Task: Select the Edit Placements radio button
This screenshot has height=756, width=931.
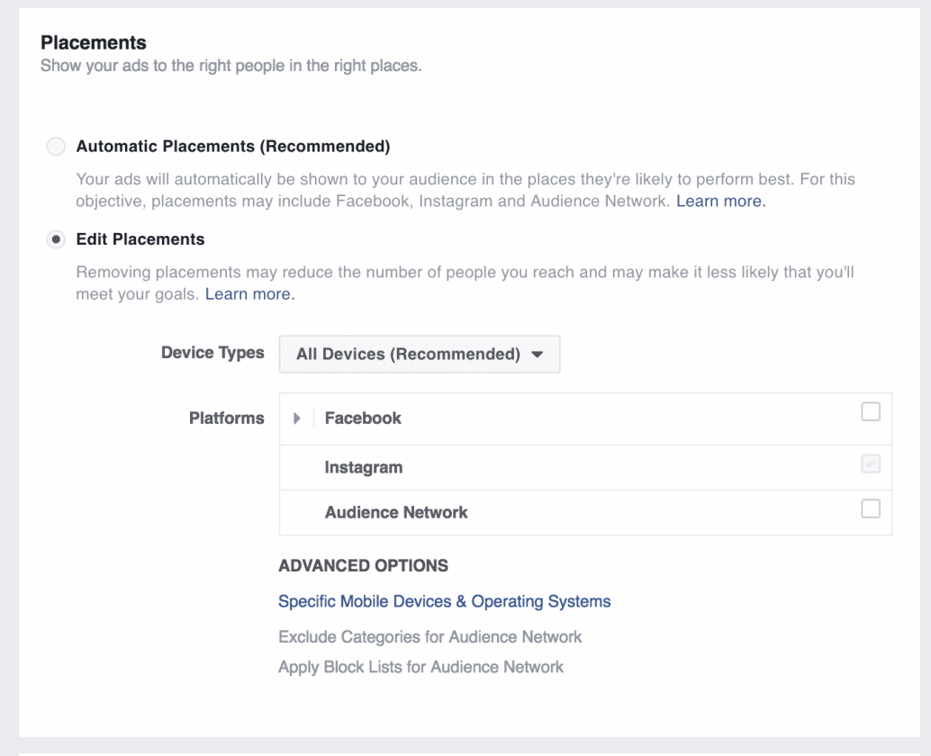Action: pos(56,239)
